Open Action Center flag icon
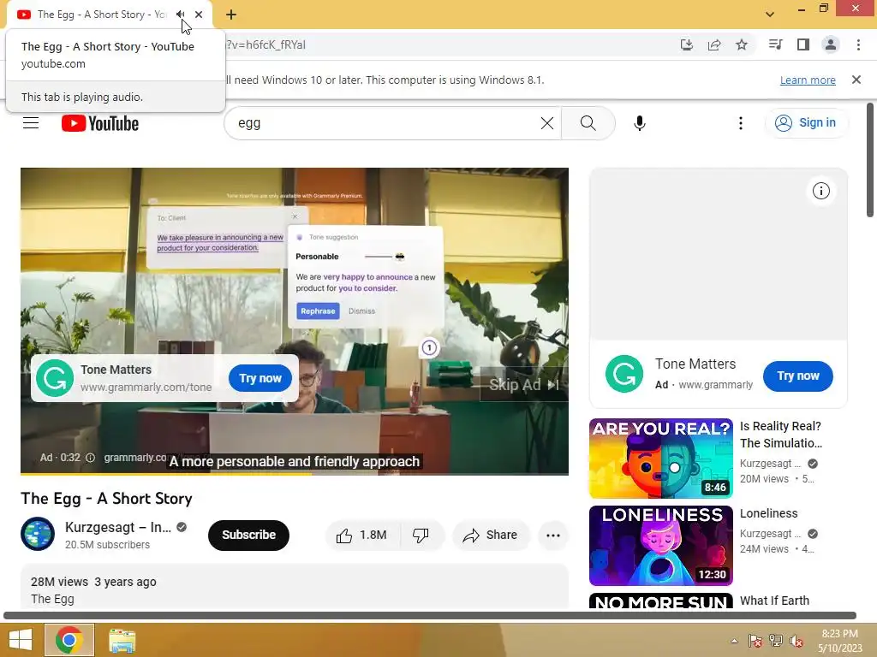The width and height of the screenshot is (877, 657). (755, 641)
